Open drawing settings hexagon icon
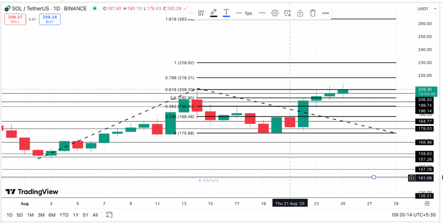 point(275,13)
